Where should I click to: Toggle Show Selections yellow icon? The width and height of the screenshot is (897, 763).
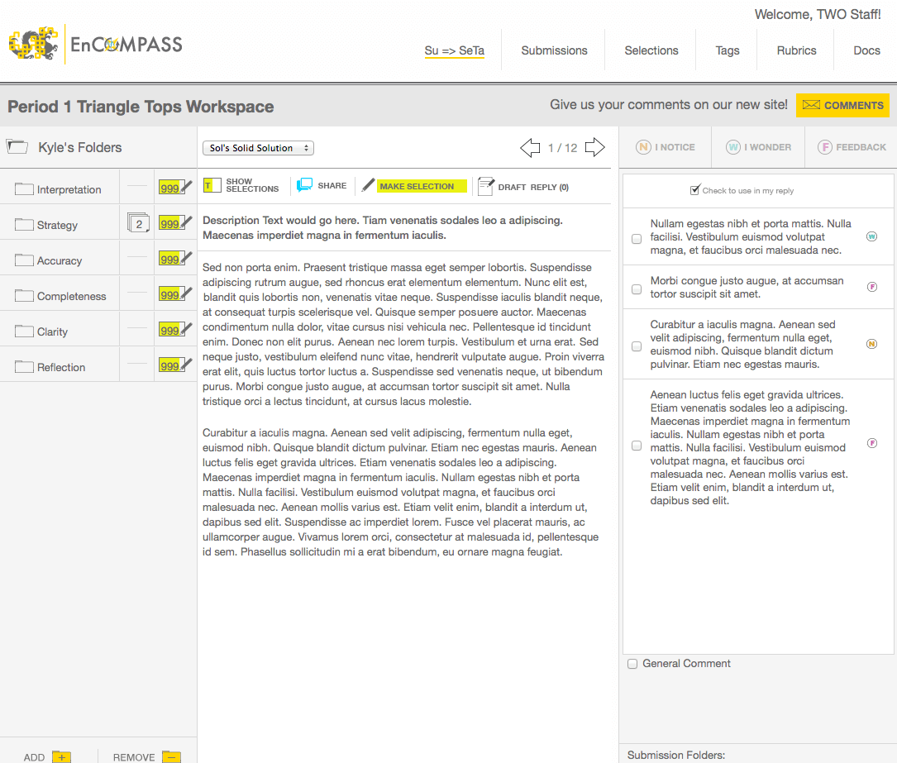click(212, 186)
